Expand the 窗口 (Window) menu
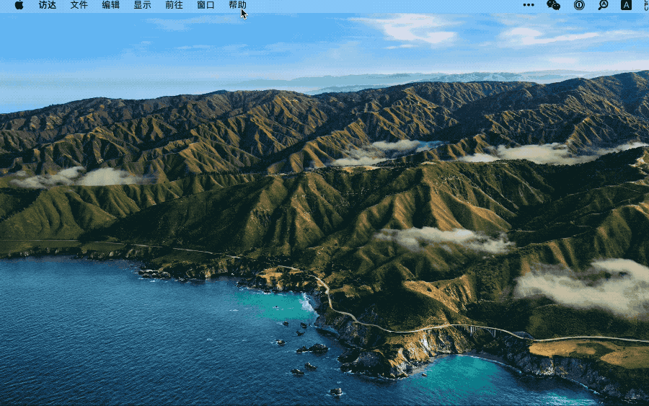Viewport: 649px width, 406px height. coord(206,5)
